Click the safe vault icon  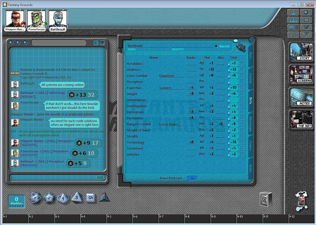266,199
